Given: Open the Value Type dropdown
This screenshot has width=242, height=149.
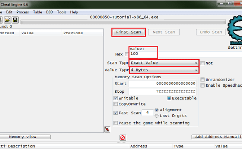Looking at the screenshot, I should point(164,70).
